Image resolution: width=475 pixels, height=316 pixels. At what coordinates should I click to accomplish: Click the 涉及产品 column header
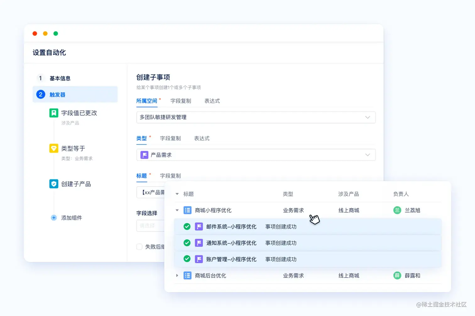pos(348,194)
